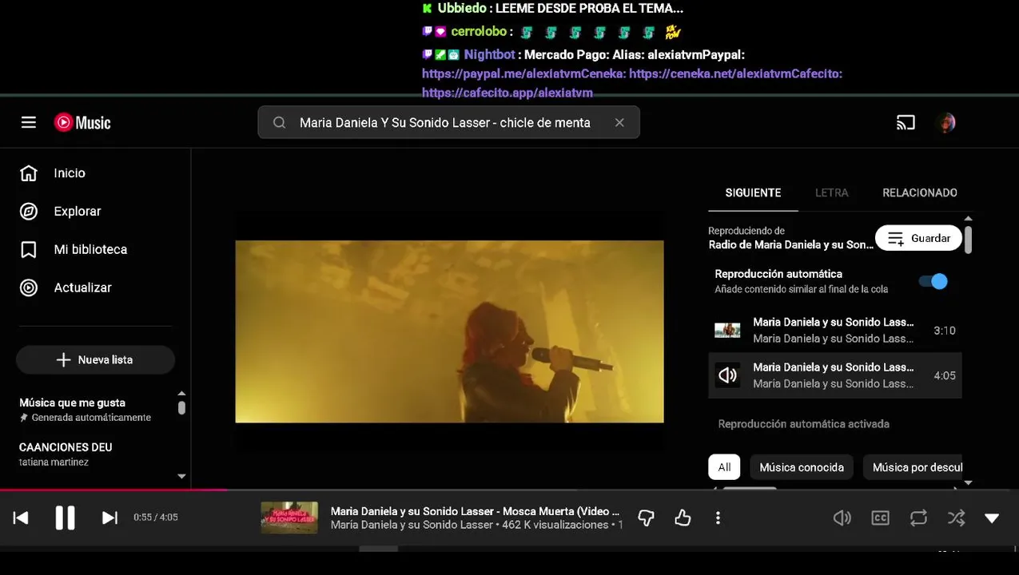Viewport: 1019px width, 575px height.
Task: Collapse the player page with the arrow
Action: click(x=992, y=518)
